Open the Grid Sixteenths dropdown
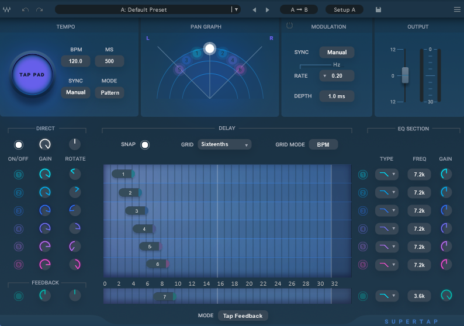The height and width of the screenshot is (326, 464). pos(224,144)
